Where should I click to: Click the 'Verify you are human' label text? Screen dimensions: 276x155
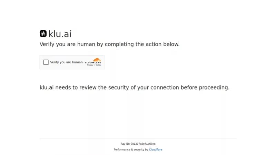(66, 62)
